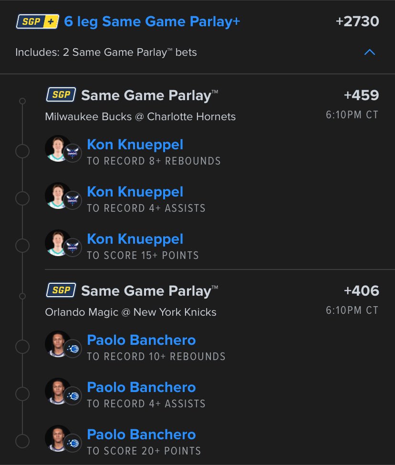
Task: Click Hornets logo on Knueppel 15+ points leg
Action: pos(73,248)
